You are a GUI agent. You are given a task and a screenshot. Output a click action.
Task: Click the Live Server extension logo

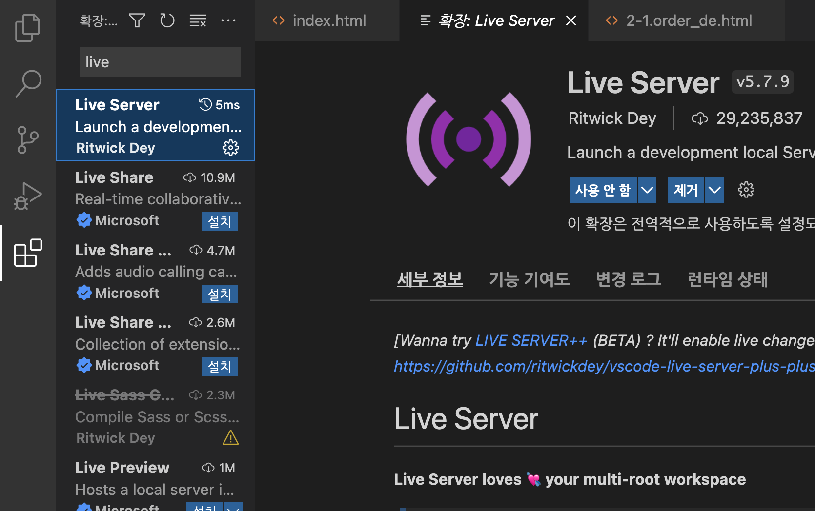point(469,139)
